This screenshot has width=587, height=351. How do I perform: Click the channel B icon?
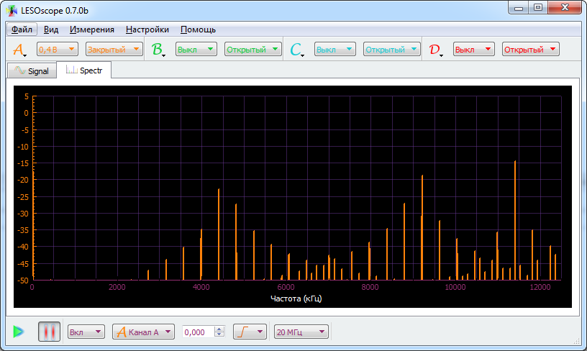[158, 50]
